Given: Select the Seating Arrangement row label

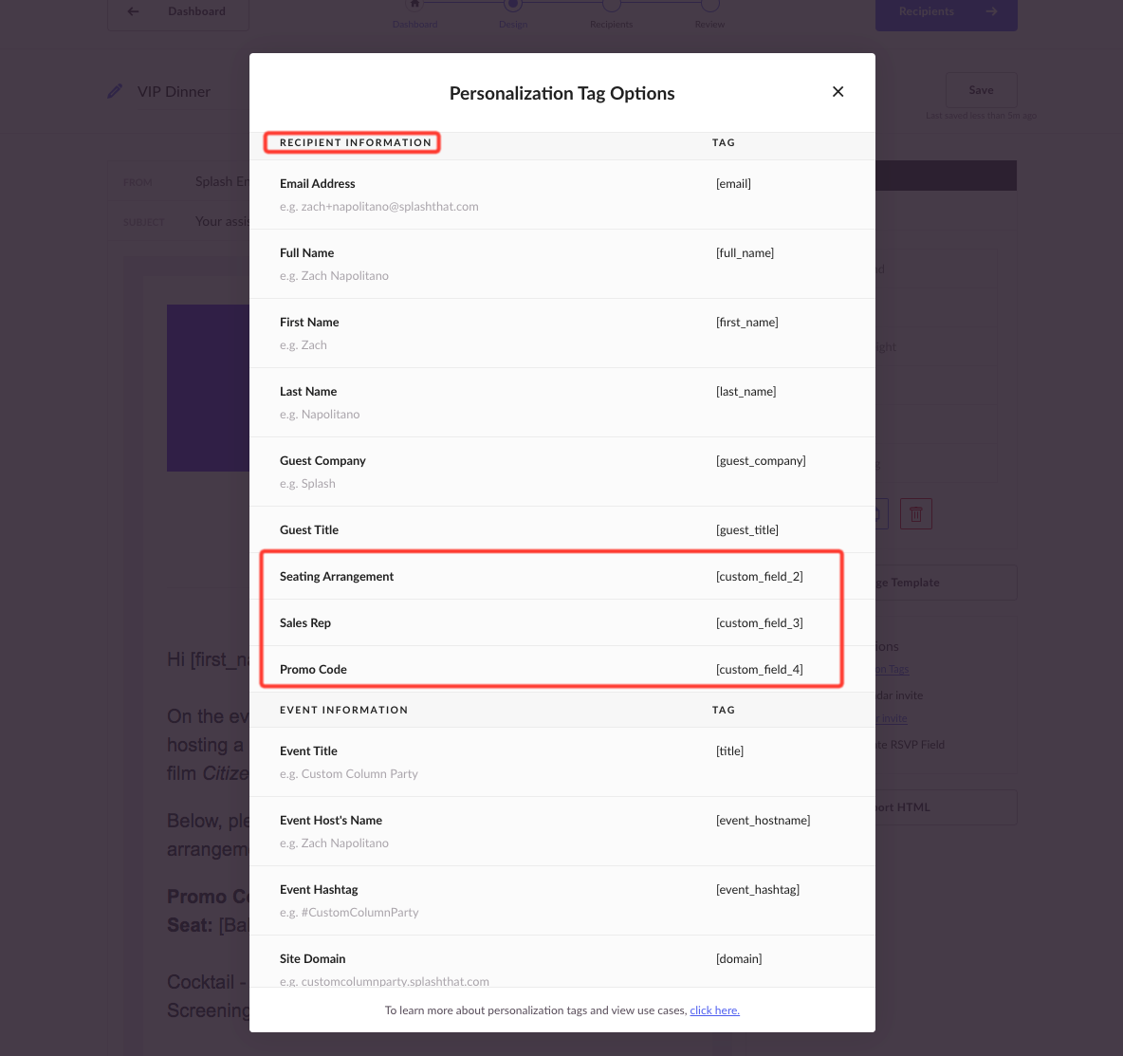Looking at the screenshot, I should 337,577.
